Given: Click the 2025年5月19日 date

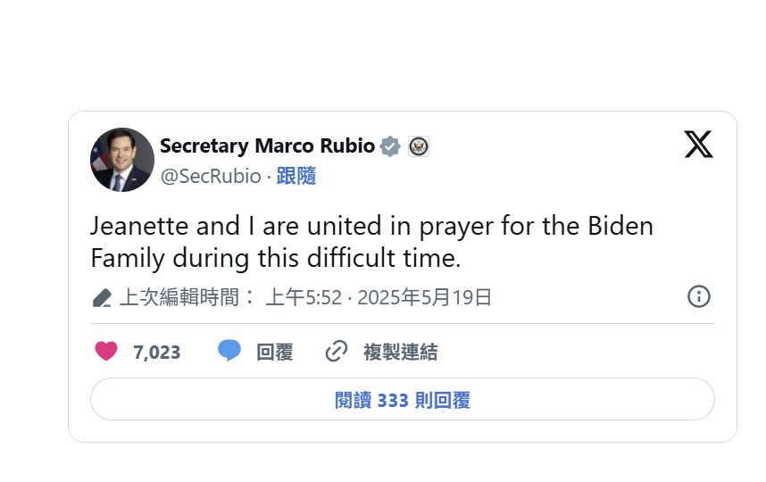Looking at the screenshot, I should point(424,297).
